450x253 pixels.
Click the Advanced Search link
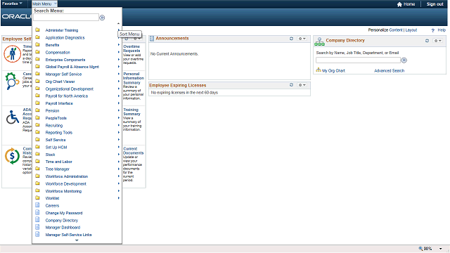(389, 70)
